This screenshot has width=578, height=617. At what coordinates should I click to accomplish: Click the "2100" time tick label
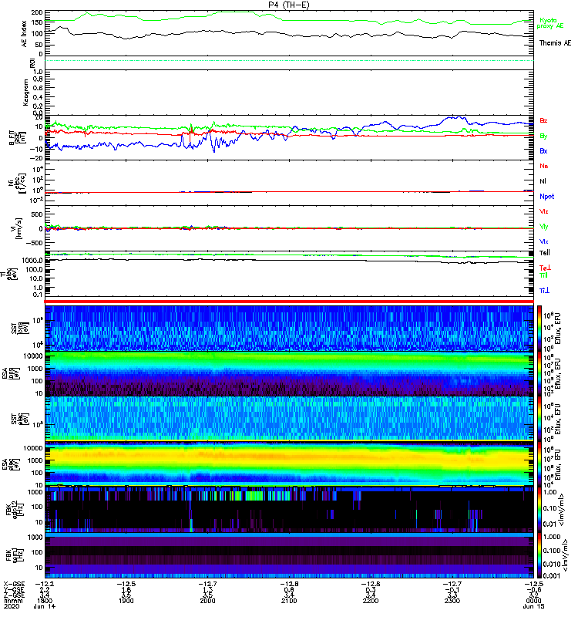[289, 601]
